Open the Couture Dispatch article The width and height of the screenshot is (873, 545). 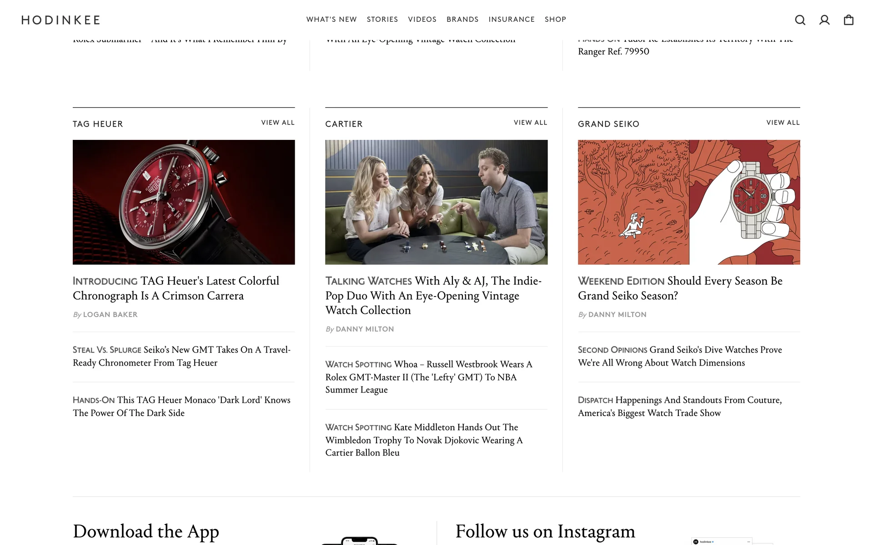tap(679, 406)
